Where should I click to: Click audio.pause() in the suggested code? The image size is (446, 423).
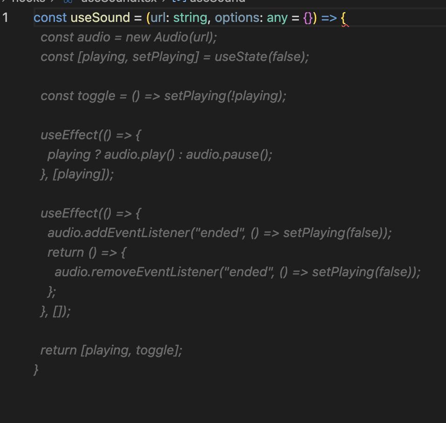pyautogui.click(x=229, y=155)
